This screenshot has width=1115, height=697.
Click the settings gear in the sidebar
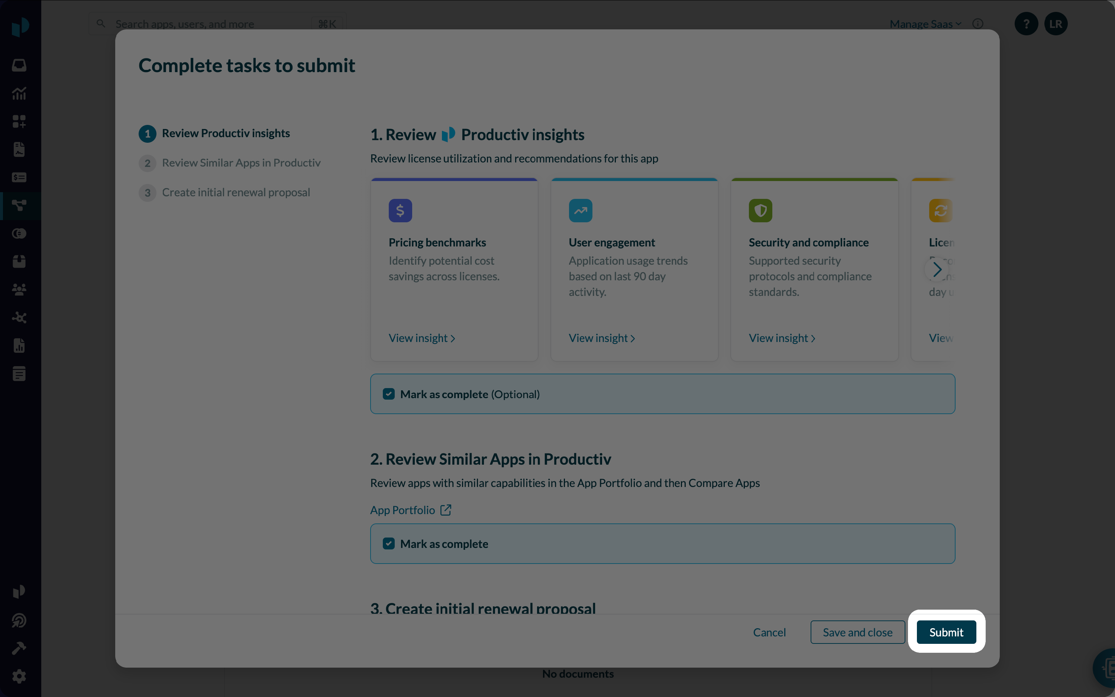[x=19, y=676]
